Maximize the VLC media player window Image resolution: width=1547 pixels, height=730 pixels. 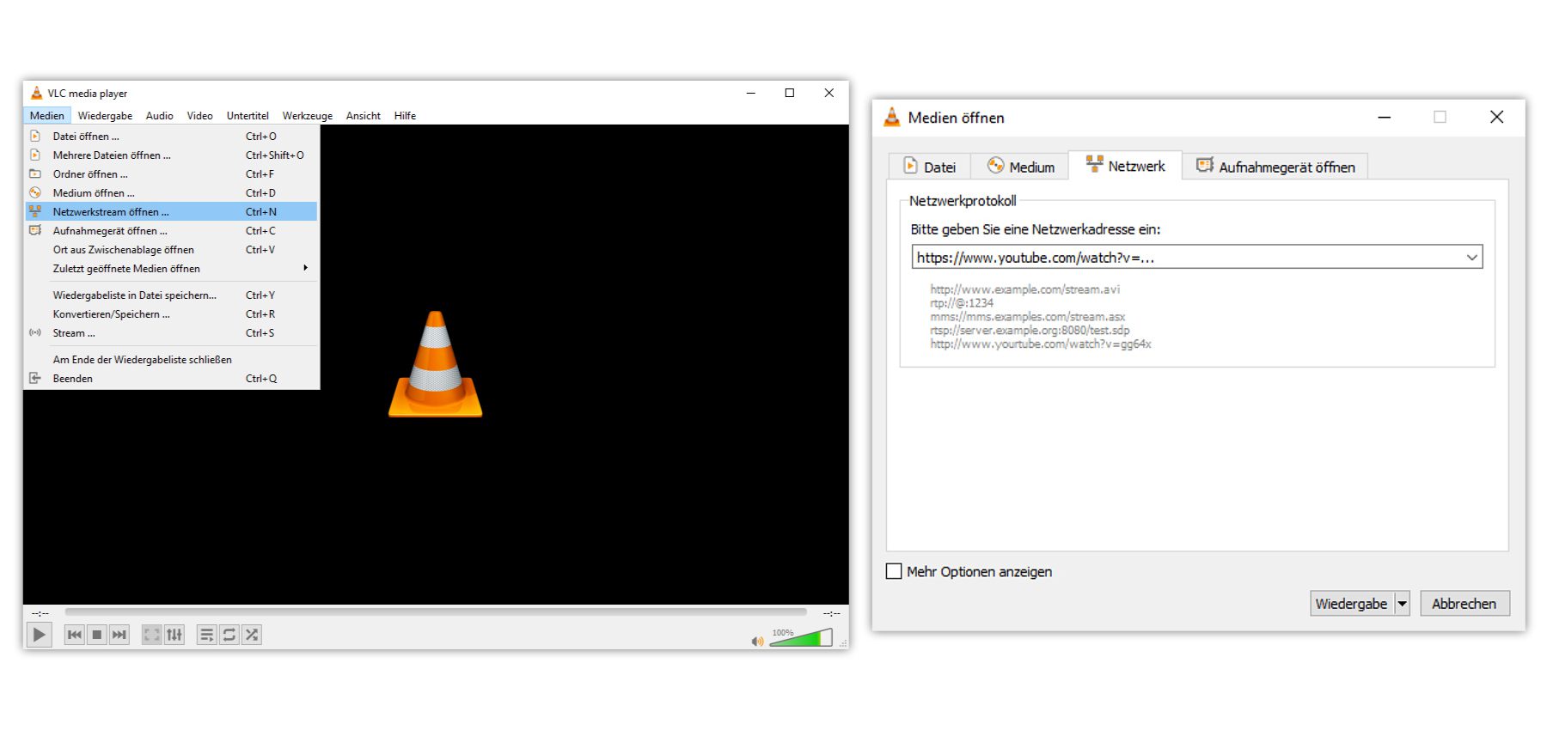[x=789, y=93]
